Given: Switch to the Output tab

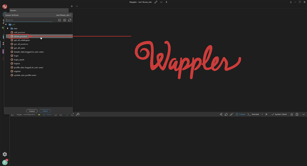Looking at the screenshot, I should (240, 114).
